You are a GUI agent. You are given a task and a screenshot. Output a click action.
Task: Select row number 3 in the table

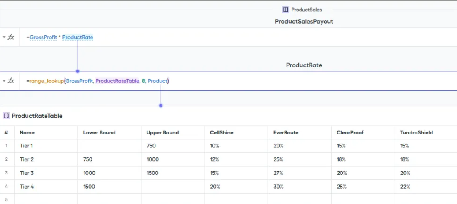click(x=6, y=173)
